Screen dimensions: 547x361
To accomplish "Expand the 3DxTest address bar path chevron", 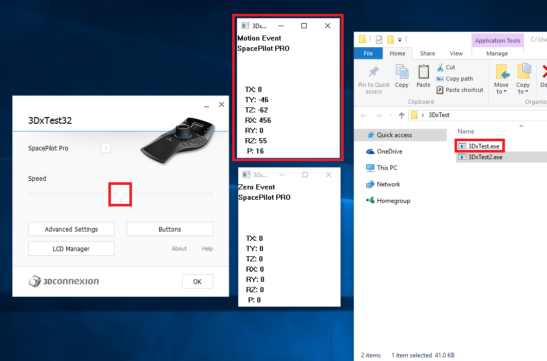I will (x=423, y=116).
